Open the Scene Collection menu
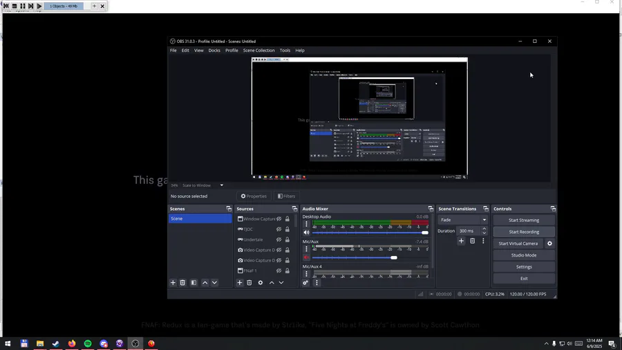 258,50
